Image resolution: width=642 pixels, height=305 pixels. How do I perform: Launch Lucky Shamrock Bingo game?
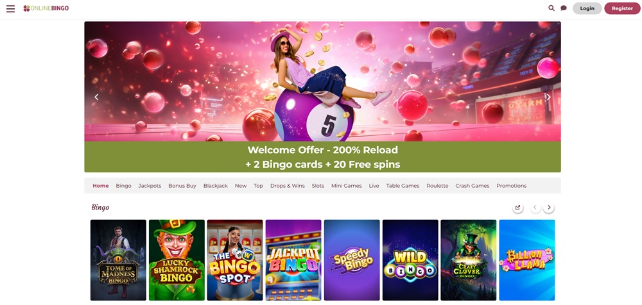click(x=177, y=260)
